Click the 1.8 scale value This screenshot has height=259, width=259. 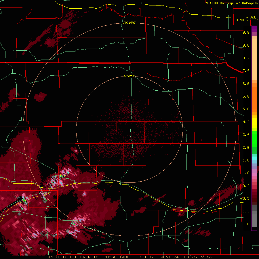pos(246,160)
